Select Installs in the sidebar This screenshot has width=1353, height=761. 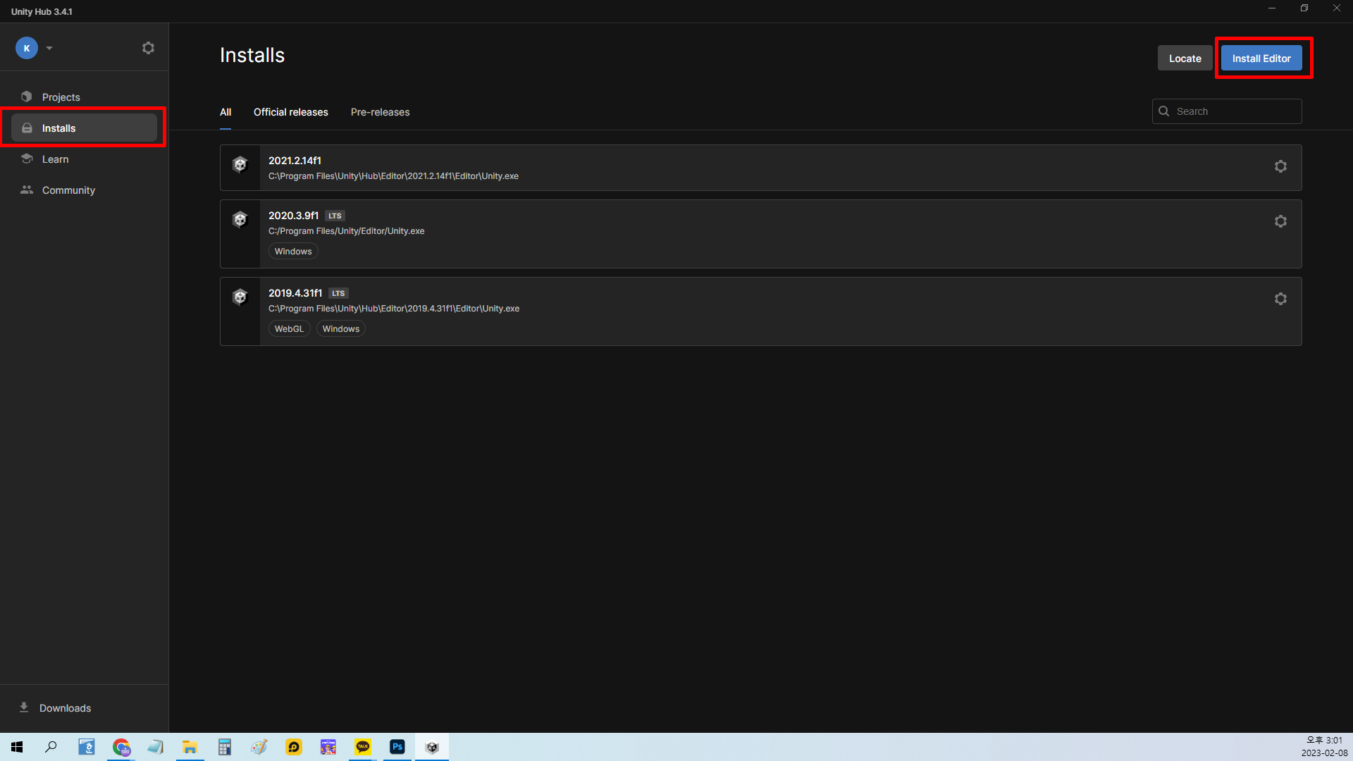(84, 128)
